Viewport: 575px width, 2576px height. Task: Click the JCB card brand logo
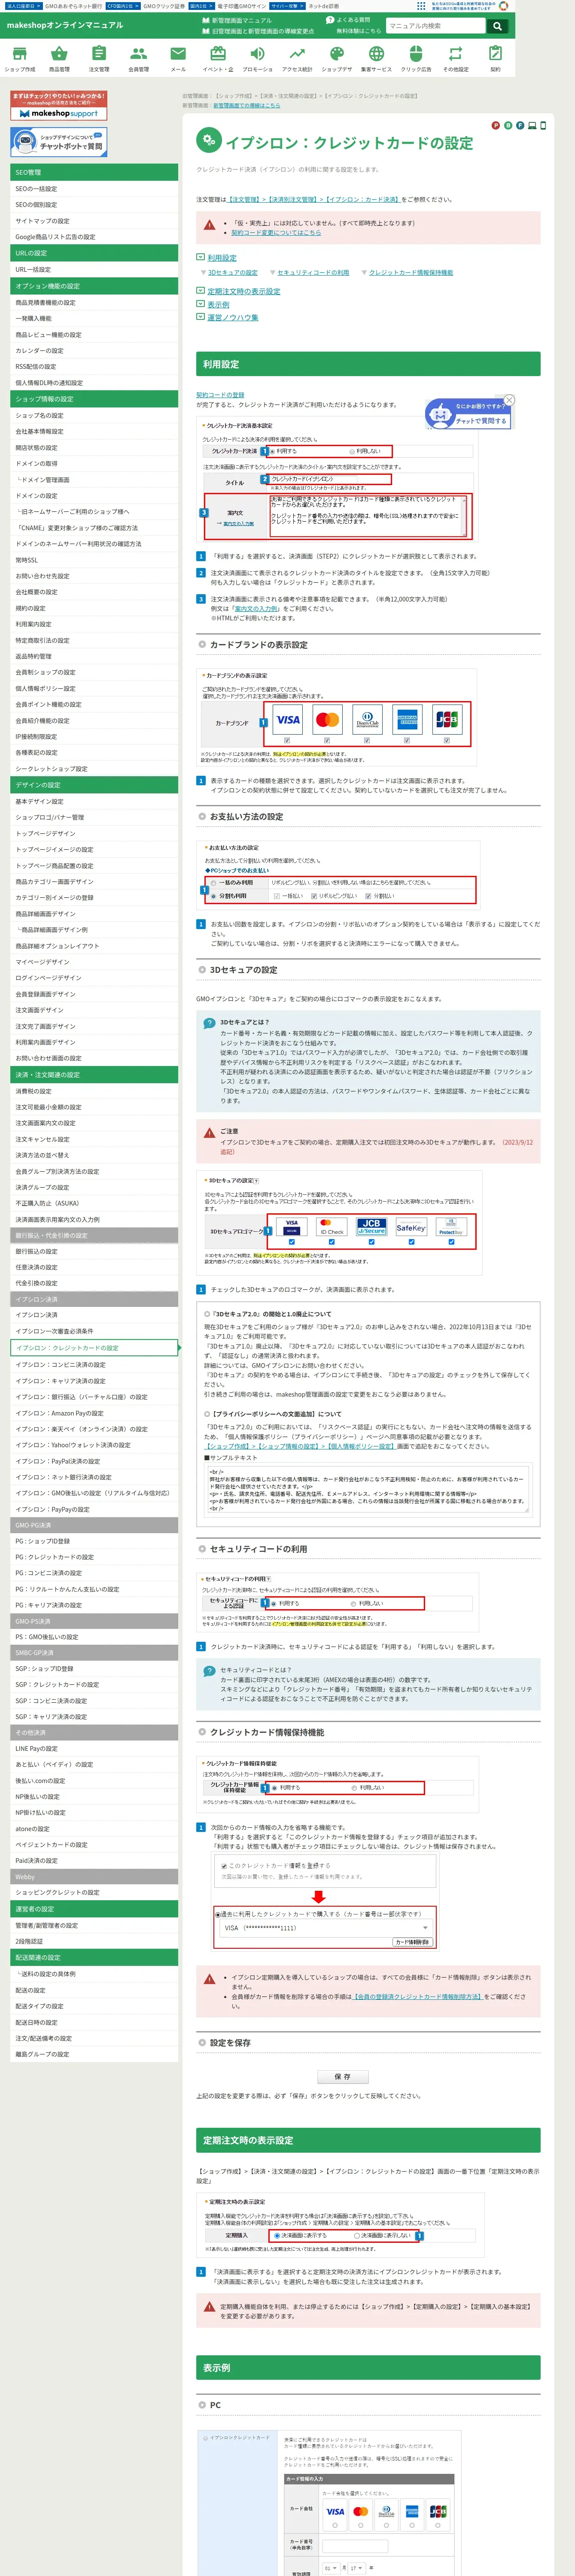point(446,720)
